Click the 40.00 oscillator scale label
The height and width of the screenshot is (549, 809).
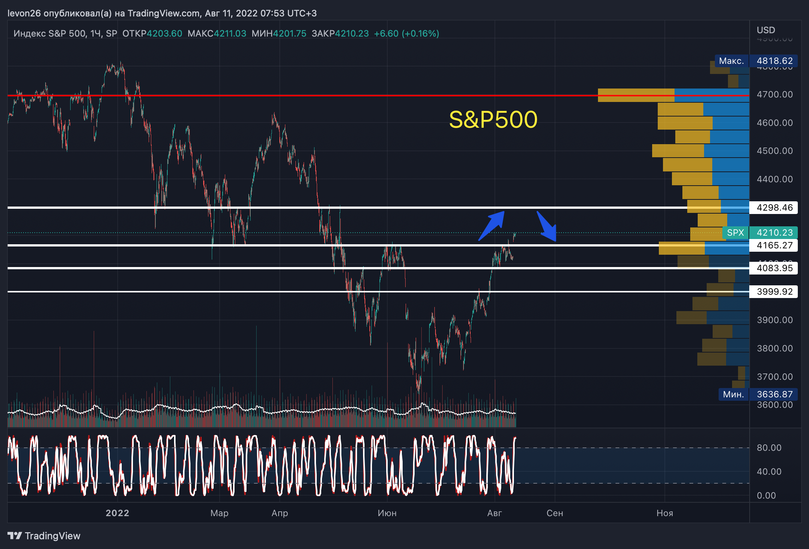(x=769, y=472)
